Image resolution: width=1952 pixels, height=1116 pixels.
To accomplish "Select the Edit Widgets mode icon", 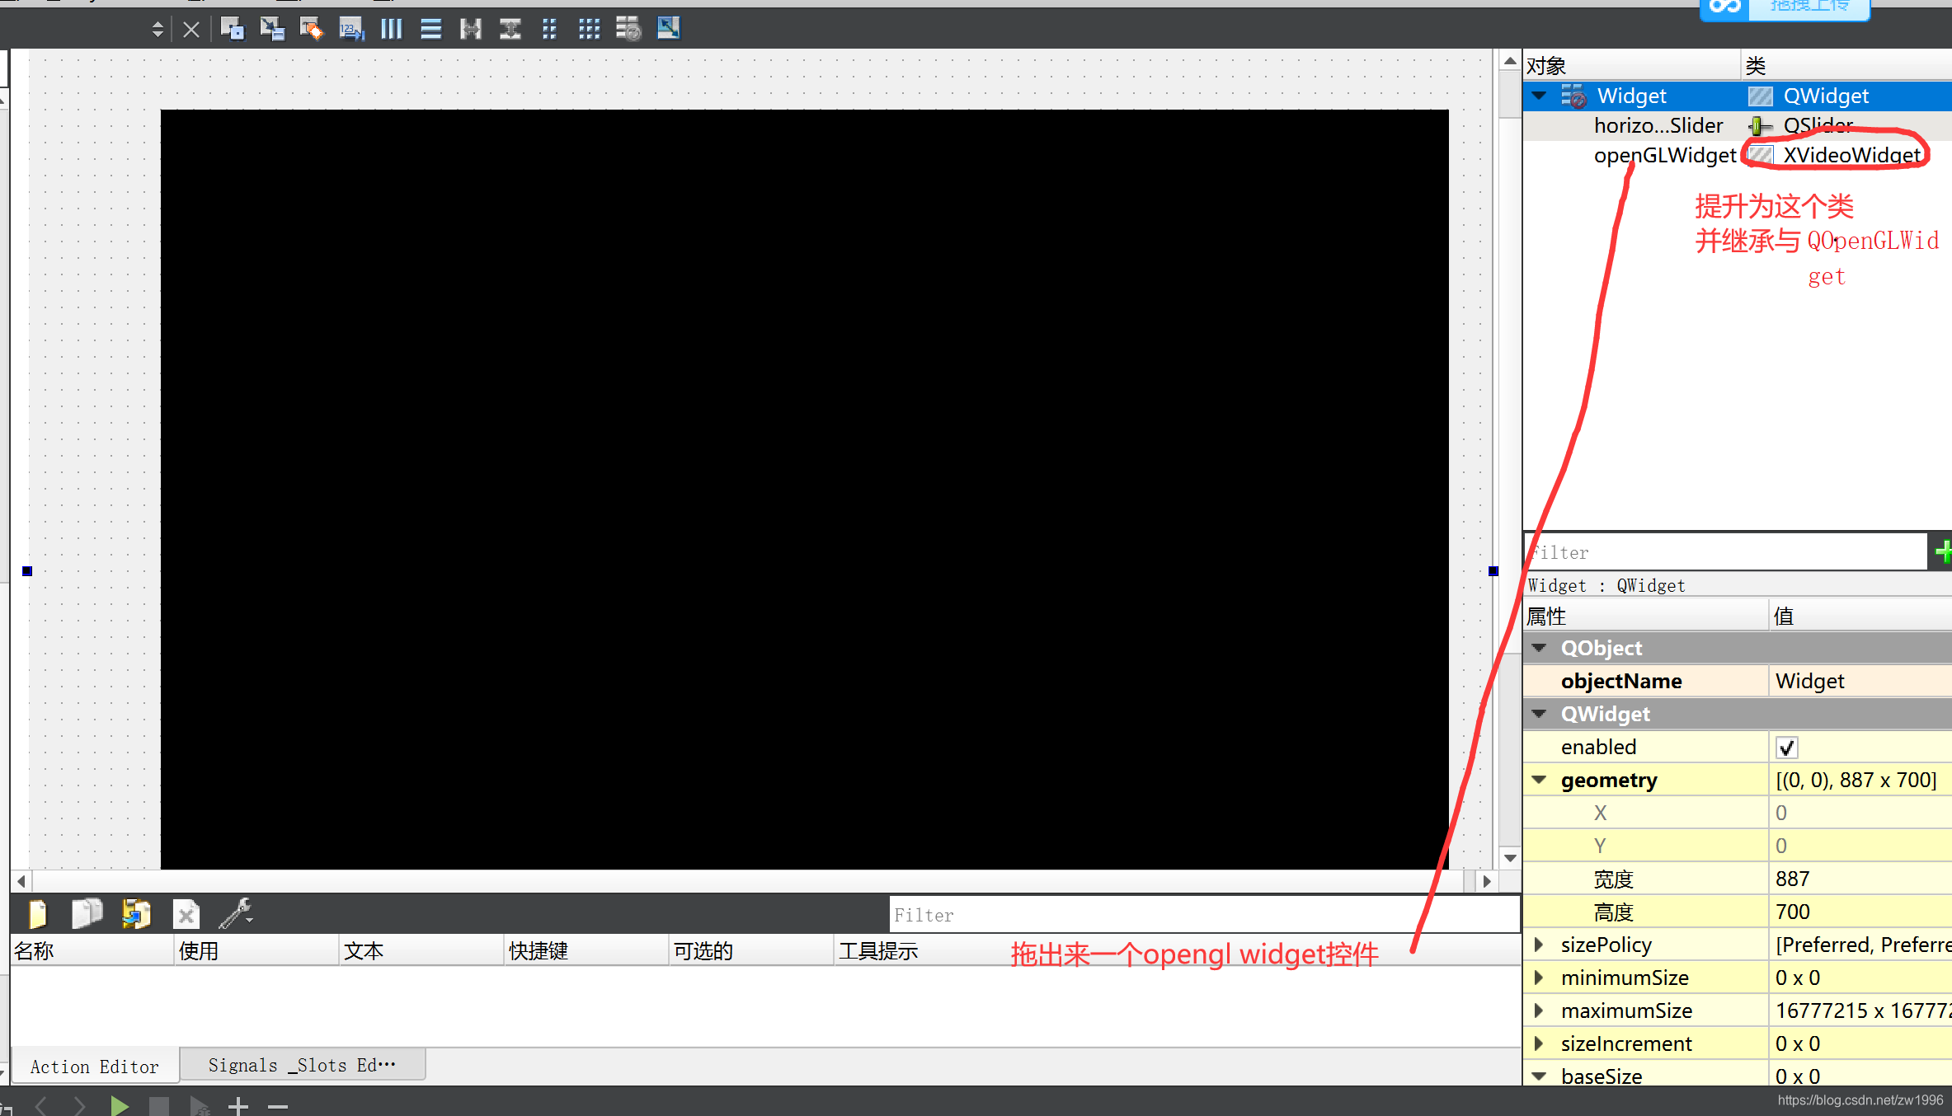I will point(233,30).
